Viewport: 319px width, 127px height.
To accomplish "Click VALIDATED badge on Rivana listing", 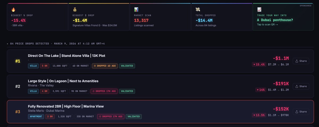I will 127,91.
